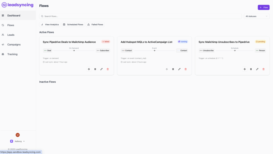Click the Active Flows heading

(x=47, y=32)
